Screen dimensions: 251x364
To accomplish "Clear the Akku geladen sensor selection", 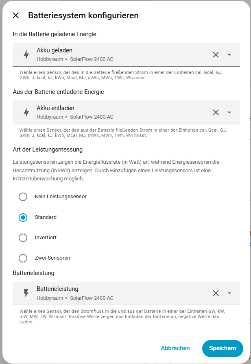I will pyautogui.click(x=216, y=55).
